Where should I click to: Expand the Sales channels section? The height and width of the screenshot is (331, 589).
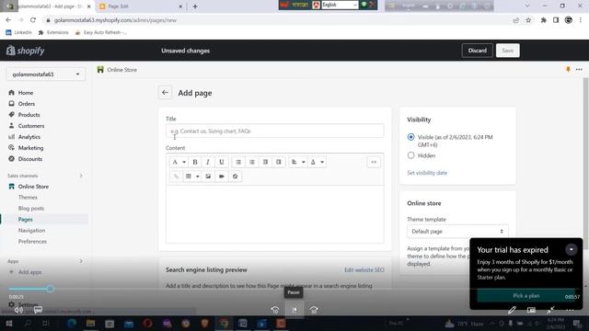point(81,176)
